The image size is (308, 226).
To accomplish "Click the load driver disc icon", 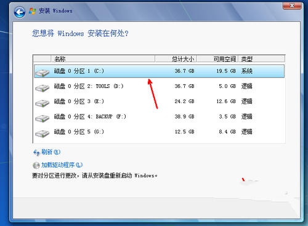I will (x=36, y=165).
